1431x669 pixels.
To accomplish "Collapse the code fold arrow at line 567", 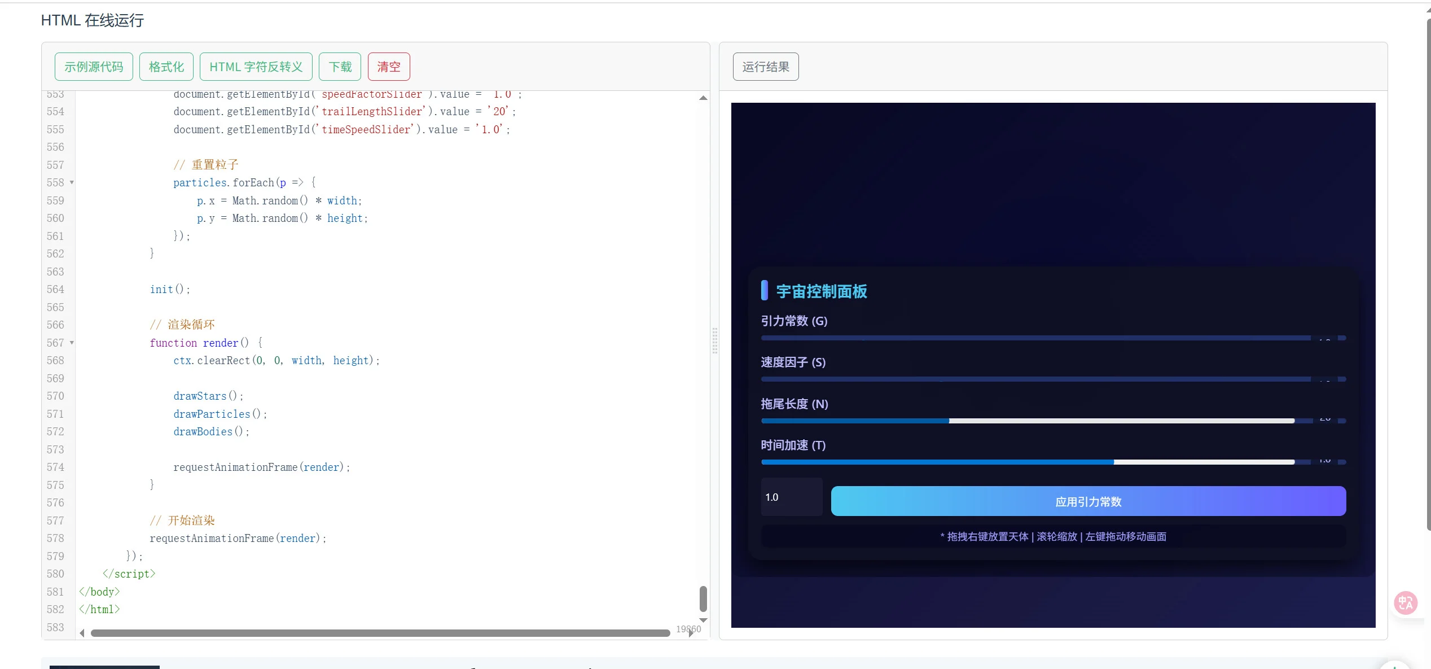I will tap(72, 343).
